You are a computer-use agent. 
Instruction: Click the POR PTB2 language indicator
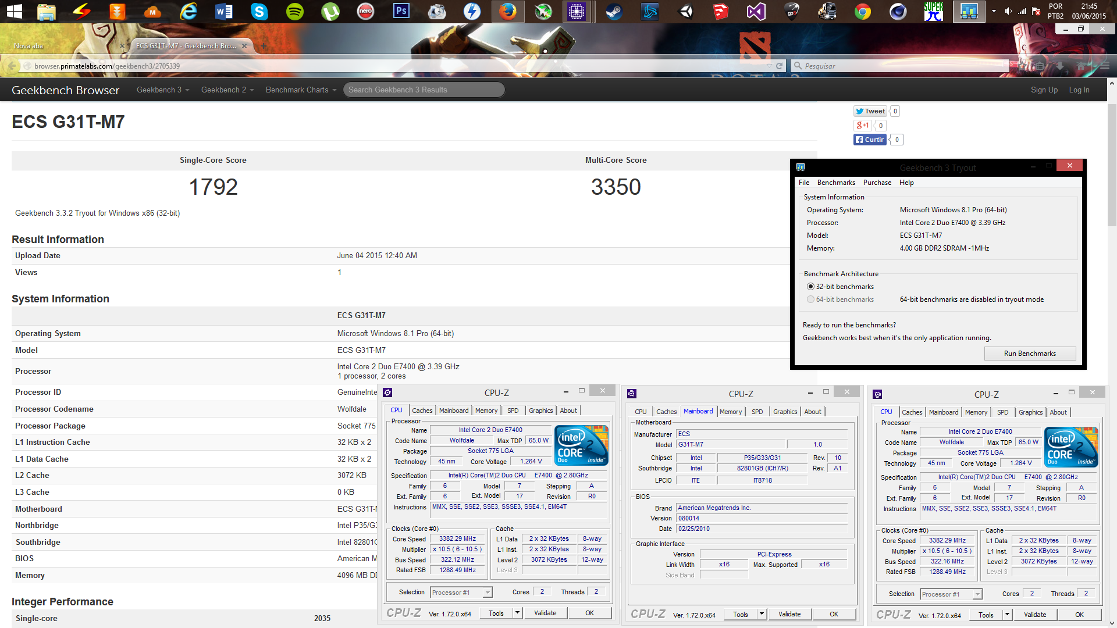coord(1055,11)
